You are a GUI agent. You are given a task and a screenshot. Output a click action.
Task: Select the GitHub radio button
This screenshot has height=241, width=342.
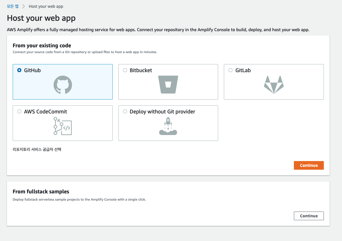click(19, 70)
